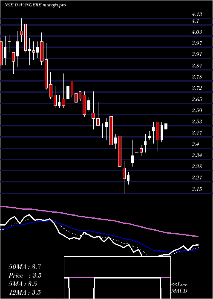Select the last white candlestick on the chart

[166, 126]
